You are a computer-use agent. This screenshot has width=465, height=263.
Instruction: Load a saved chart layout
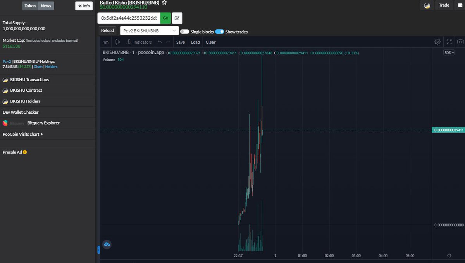coord(195,42)
